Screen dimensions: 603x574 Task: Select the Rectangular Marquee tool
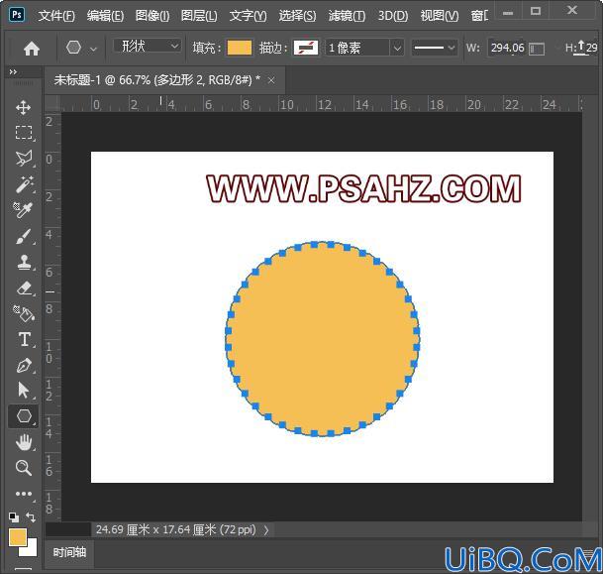coord(24,133)
